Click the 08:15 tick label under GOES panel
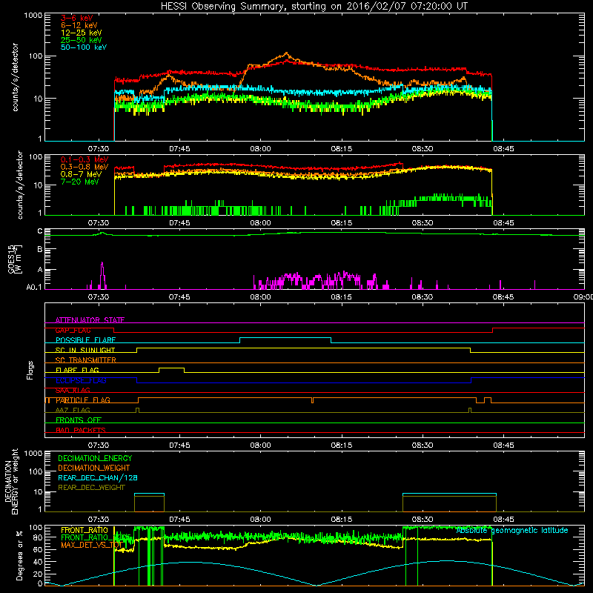 [x=341, y=297]
